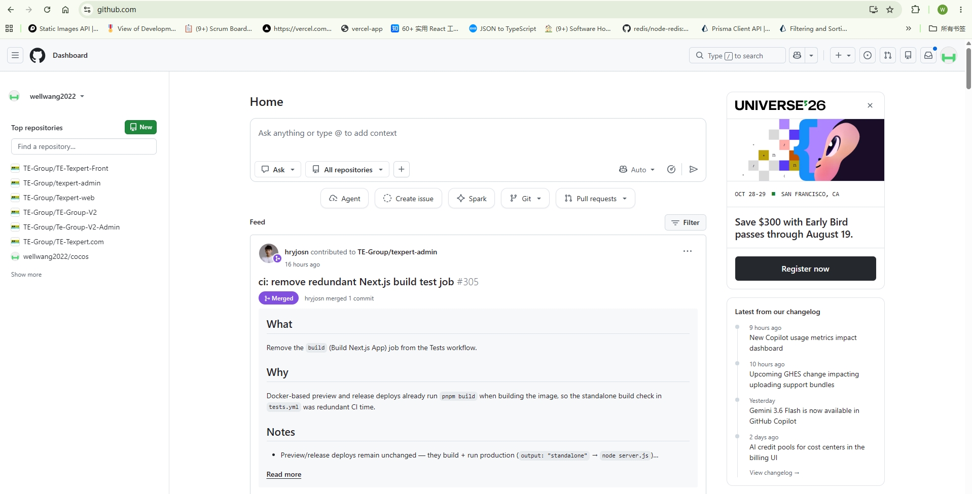Open the Auto model dropdown

click(637, 169)
